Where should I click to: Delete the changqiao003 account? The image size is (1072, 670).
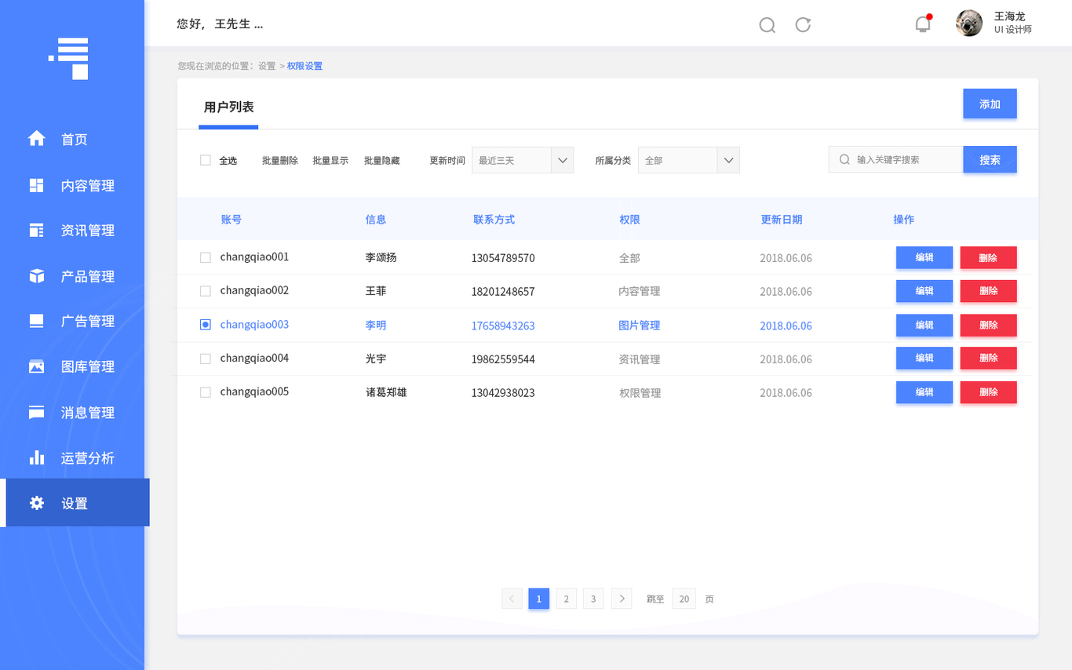[x=988, y=325]
